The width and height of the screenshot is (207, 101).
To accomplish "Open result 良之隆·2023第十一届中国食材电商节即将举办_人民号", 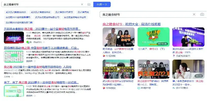I will tap(38, 67).
